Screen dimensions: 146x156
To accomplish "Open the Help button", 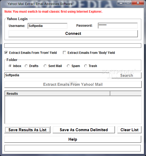I will coord(73,139).
